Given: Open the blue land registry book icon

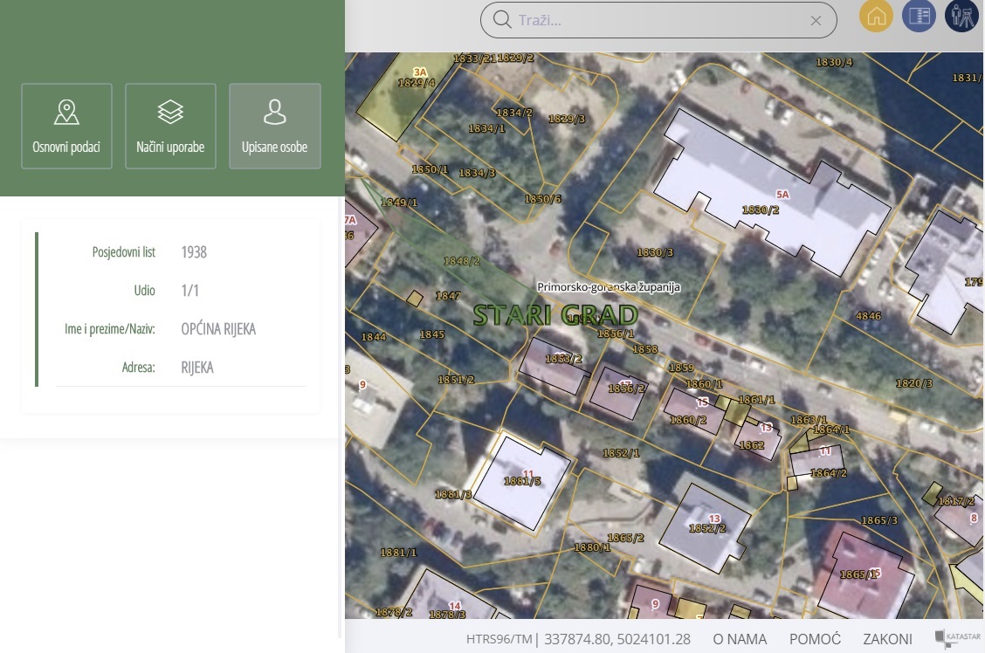Looking at the screenshot, I should coord(919,17).
